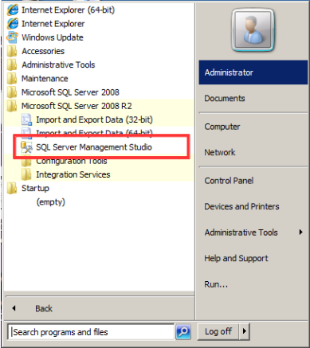Click the Windows Update icon
310x348 pixels.
tap(13, 37)
